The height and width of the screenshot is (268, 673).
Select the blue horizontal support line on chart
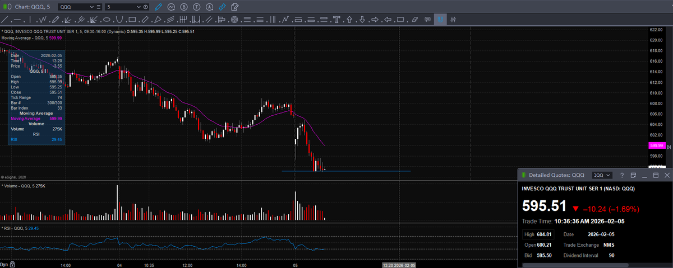click(346, 171)
